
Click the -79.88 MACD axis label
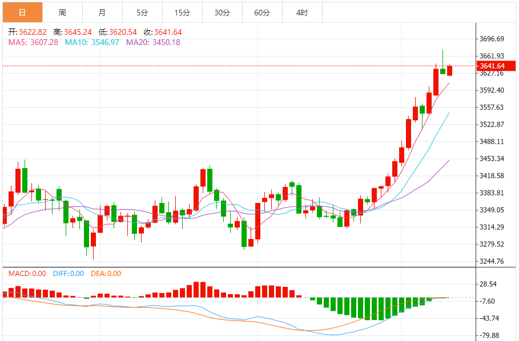click(489, 336)
